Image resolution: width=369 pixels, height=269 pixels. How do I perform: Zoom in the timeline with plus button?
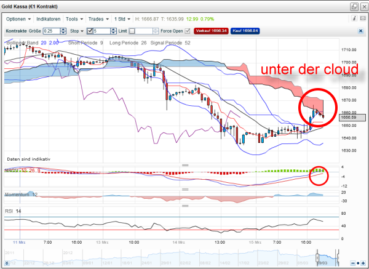[x=363, y=263]
